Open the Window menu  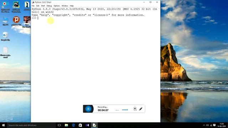click(x=65, y=6)
